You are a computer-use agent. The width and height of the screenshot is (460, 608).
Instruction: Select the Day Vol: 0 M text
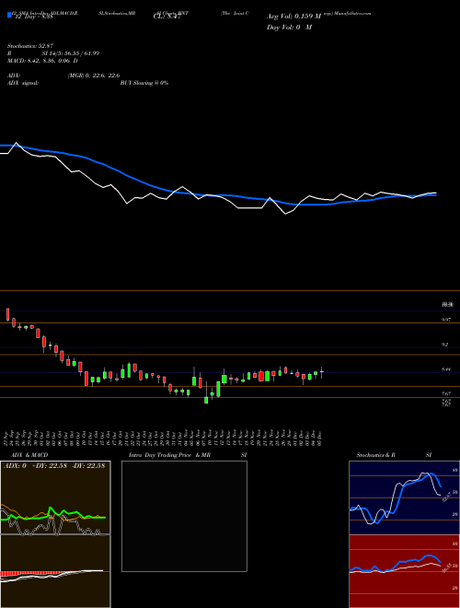[x=289, y=28]
